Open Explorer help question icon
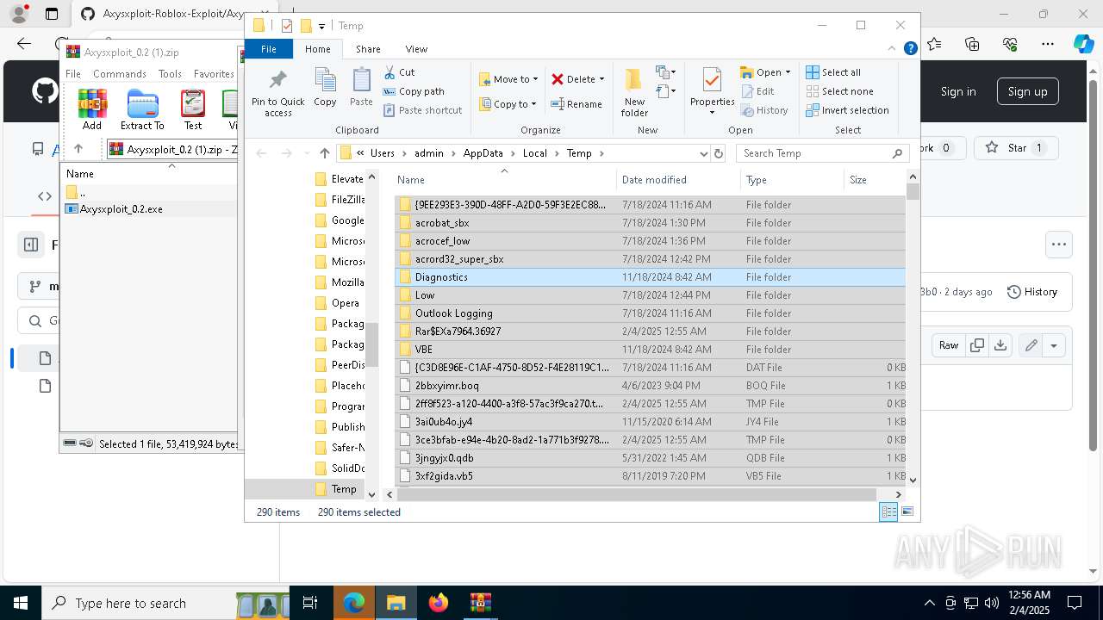This screenshot has width=1103, height=620. 910,49
